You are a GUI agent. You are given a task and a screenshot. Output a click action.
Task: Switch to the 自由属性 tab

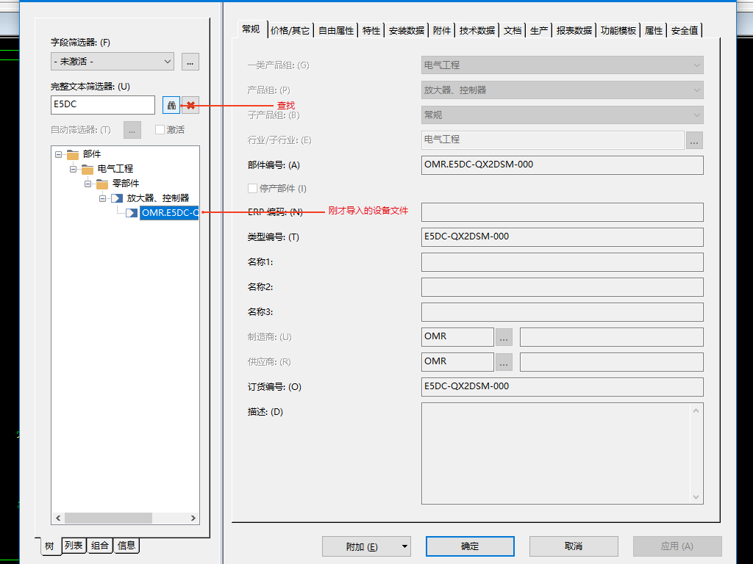tap(336, 31)
